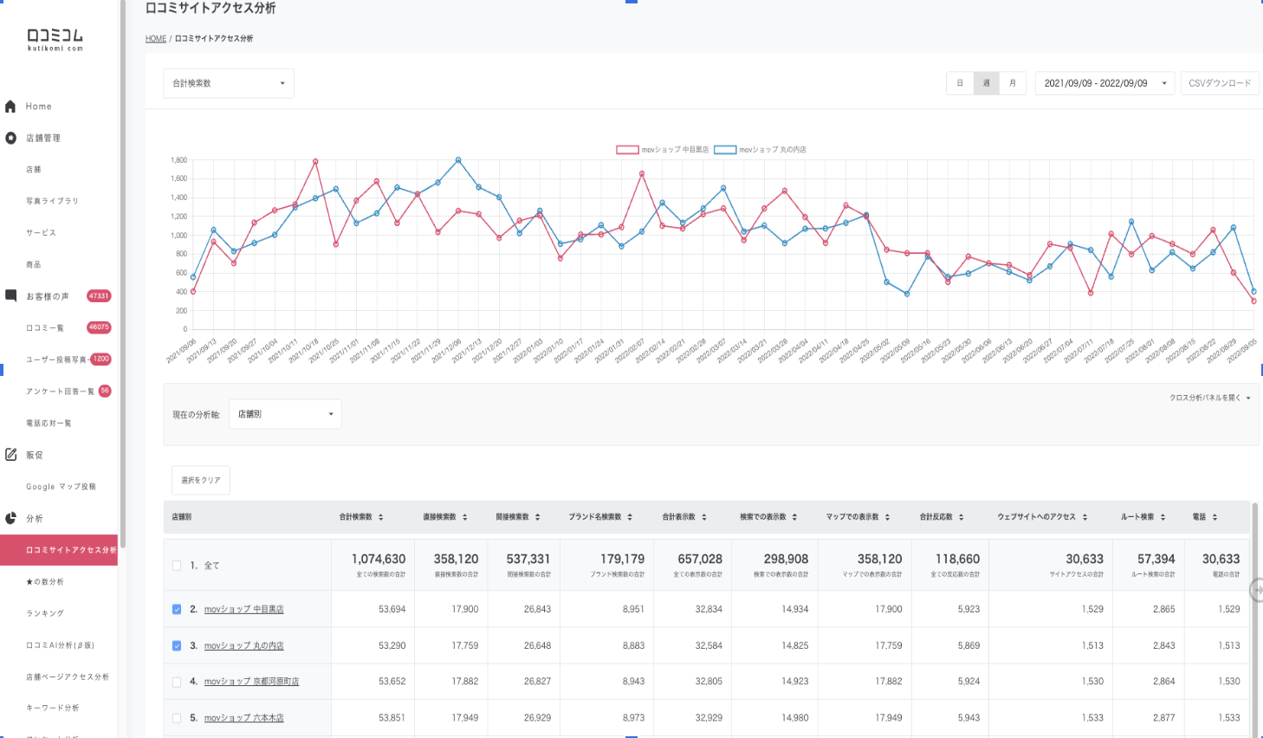This screenshot has width=1263, height=738.
Task: Sort table by 合計検索数 column arrows
Action: pos(381,517)
